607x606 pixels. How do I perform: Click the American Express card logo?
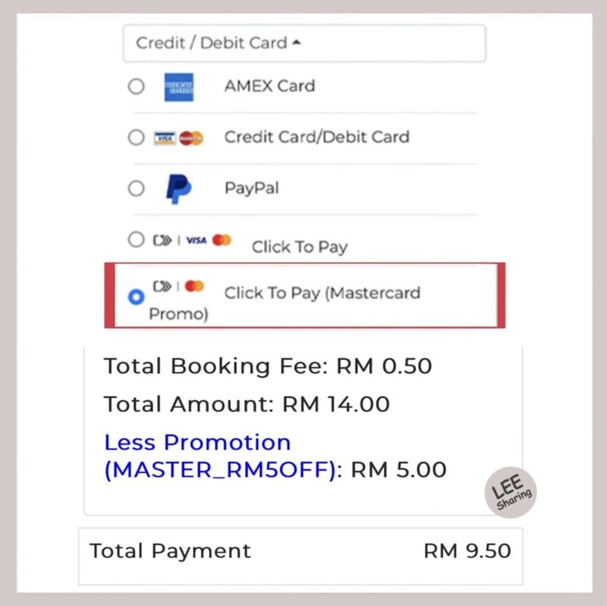point(178,87)
